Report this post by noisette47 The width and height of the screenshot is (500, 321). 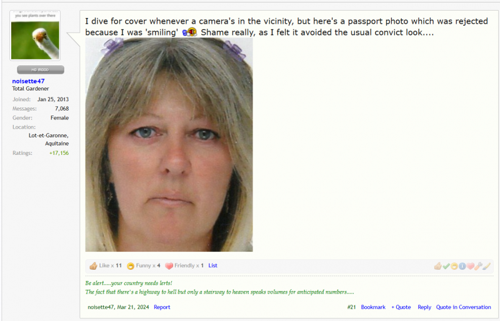pyautogui.click(x=162, y=307)
